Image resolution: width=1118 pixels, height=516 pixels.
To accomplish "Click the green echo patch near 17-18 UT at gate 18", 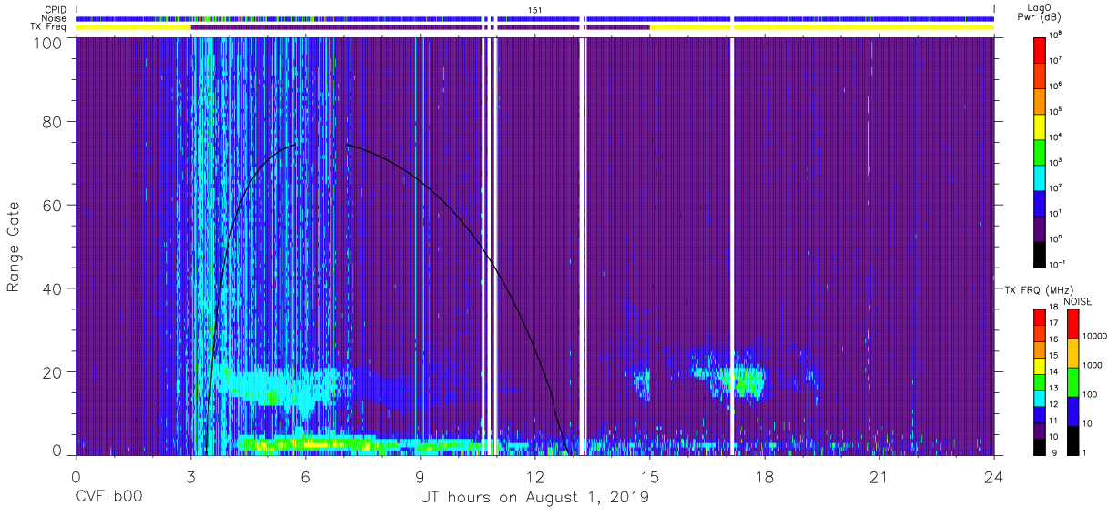I will click(745, 379).
